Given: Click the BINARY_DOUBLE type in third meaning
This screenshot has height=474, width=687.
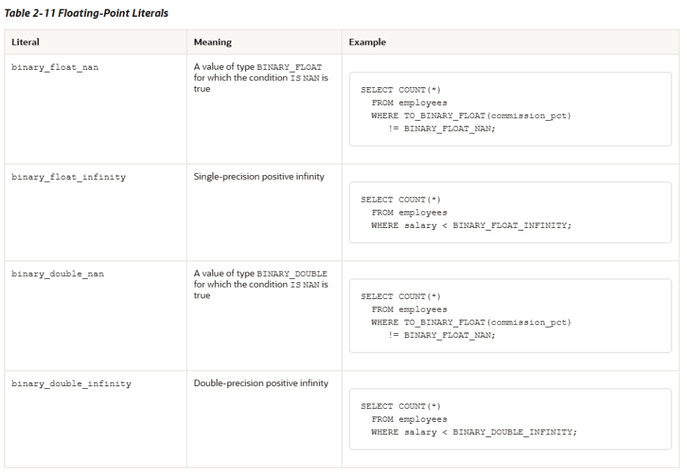Looking at the screenshot, I should point(292,274).
